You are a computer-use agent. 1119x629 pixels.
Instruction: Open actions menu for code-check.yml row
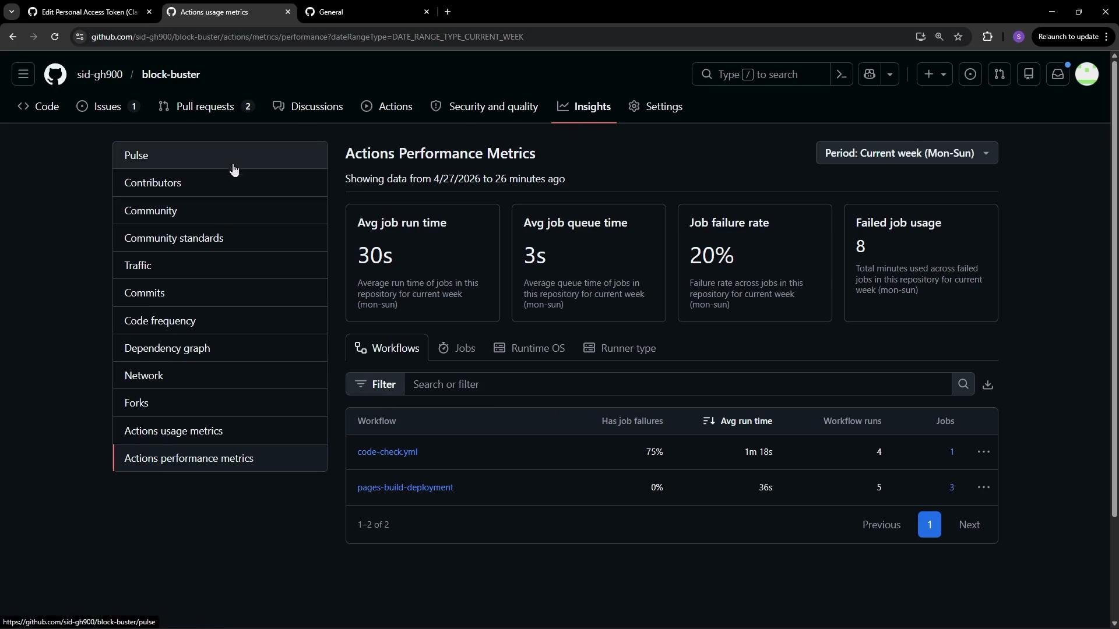(x=984, y=452)
